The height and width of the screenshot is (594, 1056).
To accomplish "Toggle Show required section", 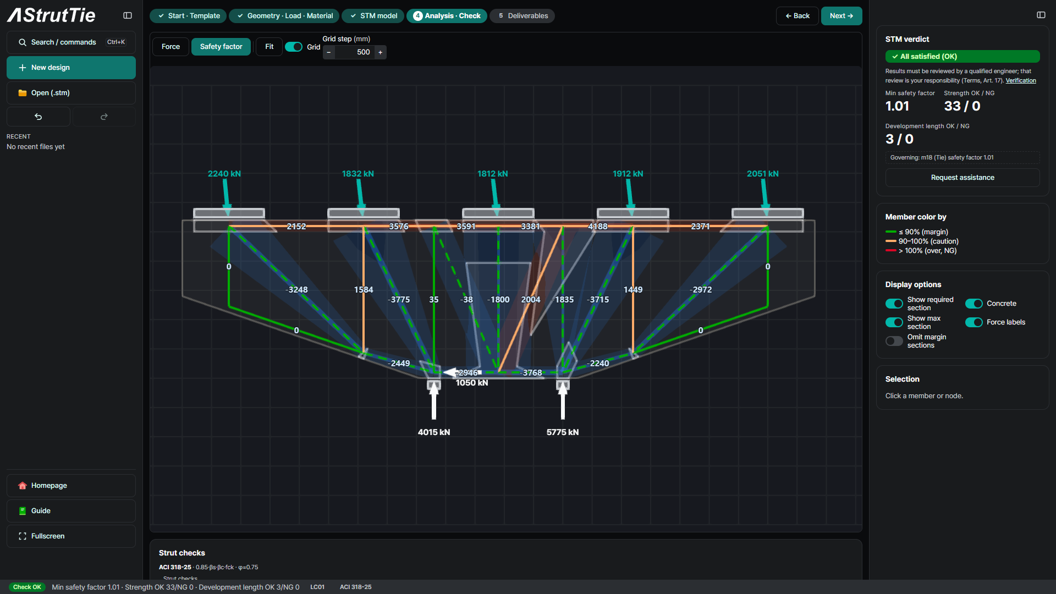I will (894, 304).
